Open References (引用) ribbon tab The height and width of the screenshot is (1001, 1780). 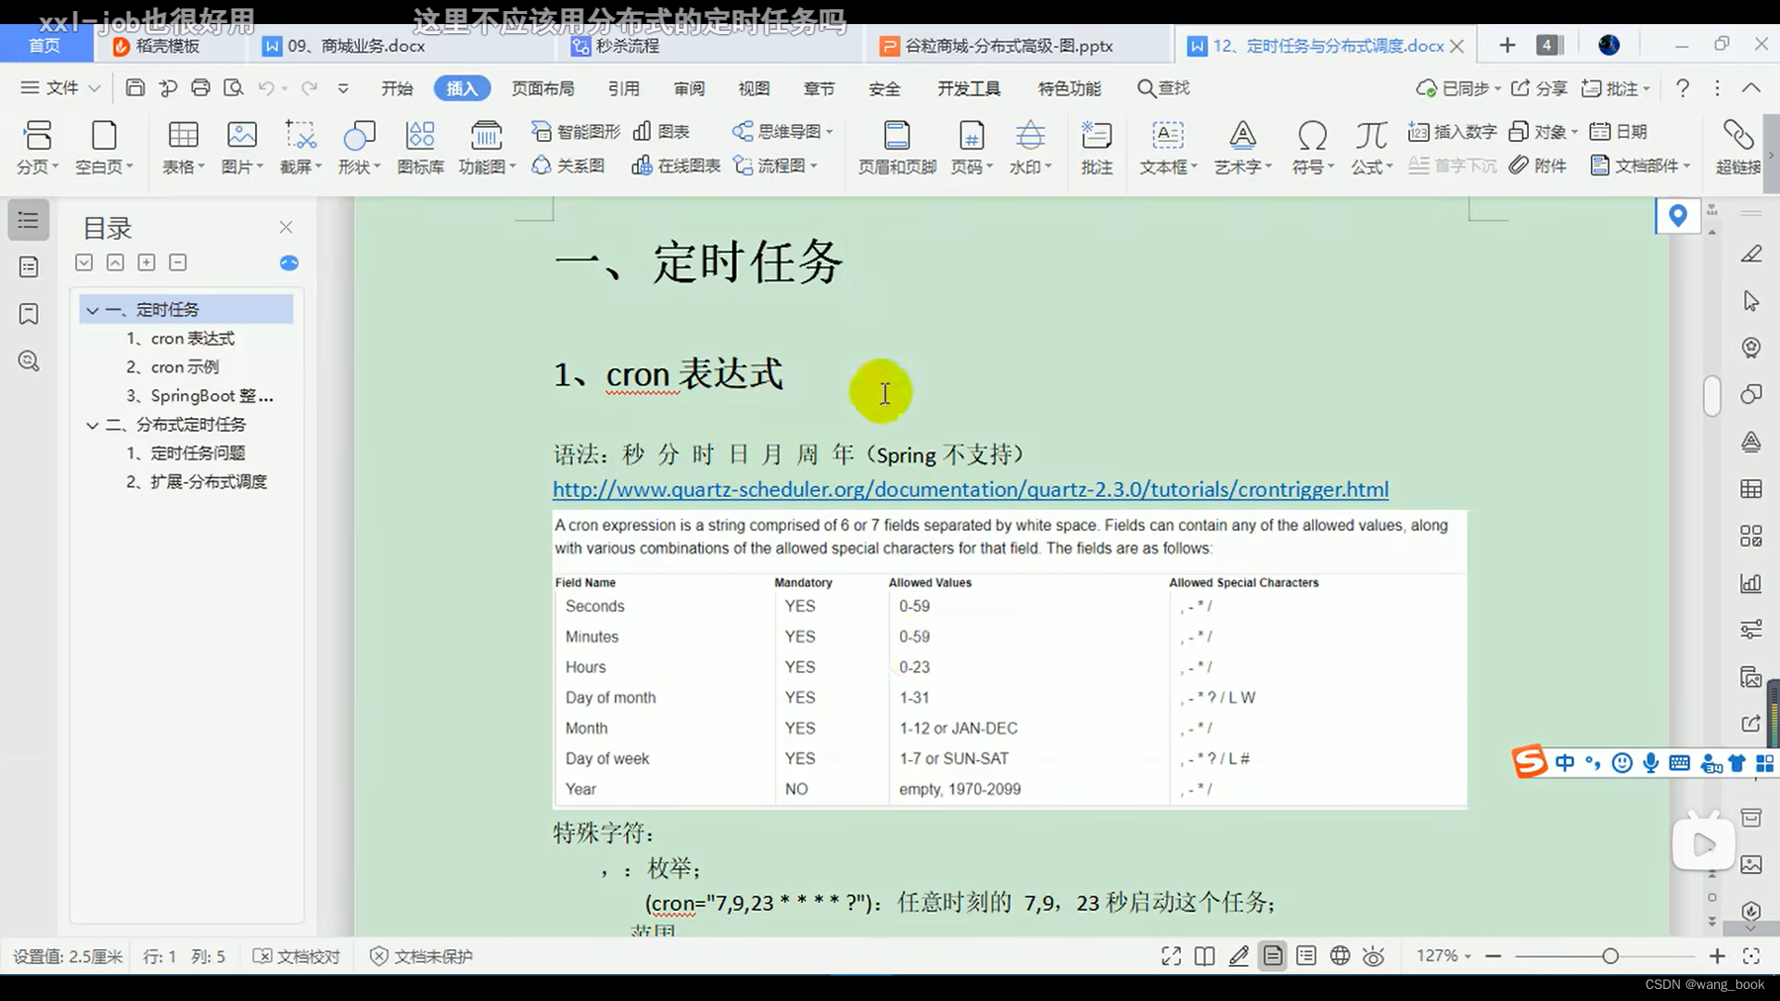[624, 89]
